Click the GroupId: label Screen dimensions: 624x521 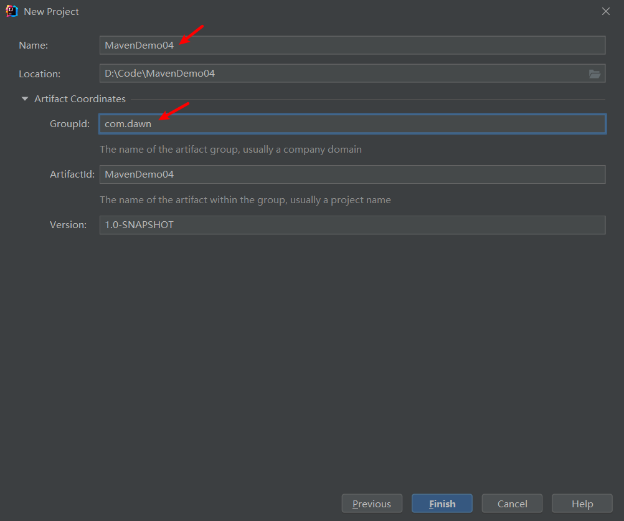point(70,124)
